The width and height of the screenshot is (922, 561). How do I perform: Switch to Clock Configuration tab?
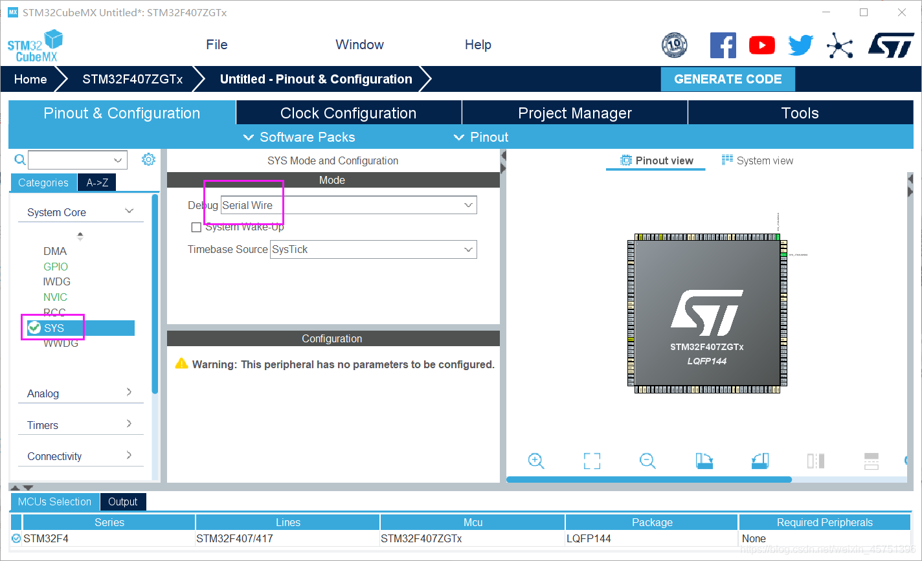(x=348, y=113)
